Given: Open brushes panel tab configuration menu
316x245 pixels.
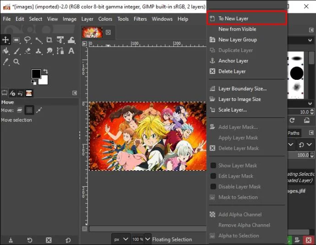Looking at the screenshot, I should pos(311,30).
